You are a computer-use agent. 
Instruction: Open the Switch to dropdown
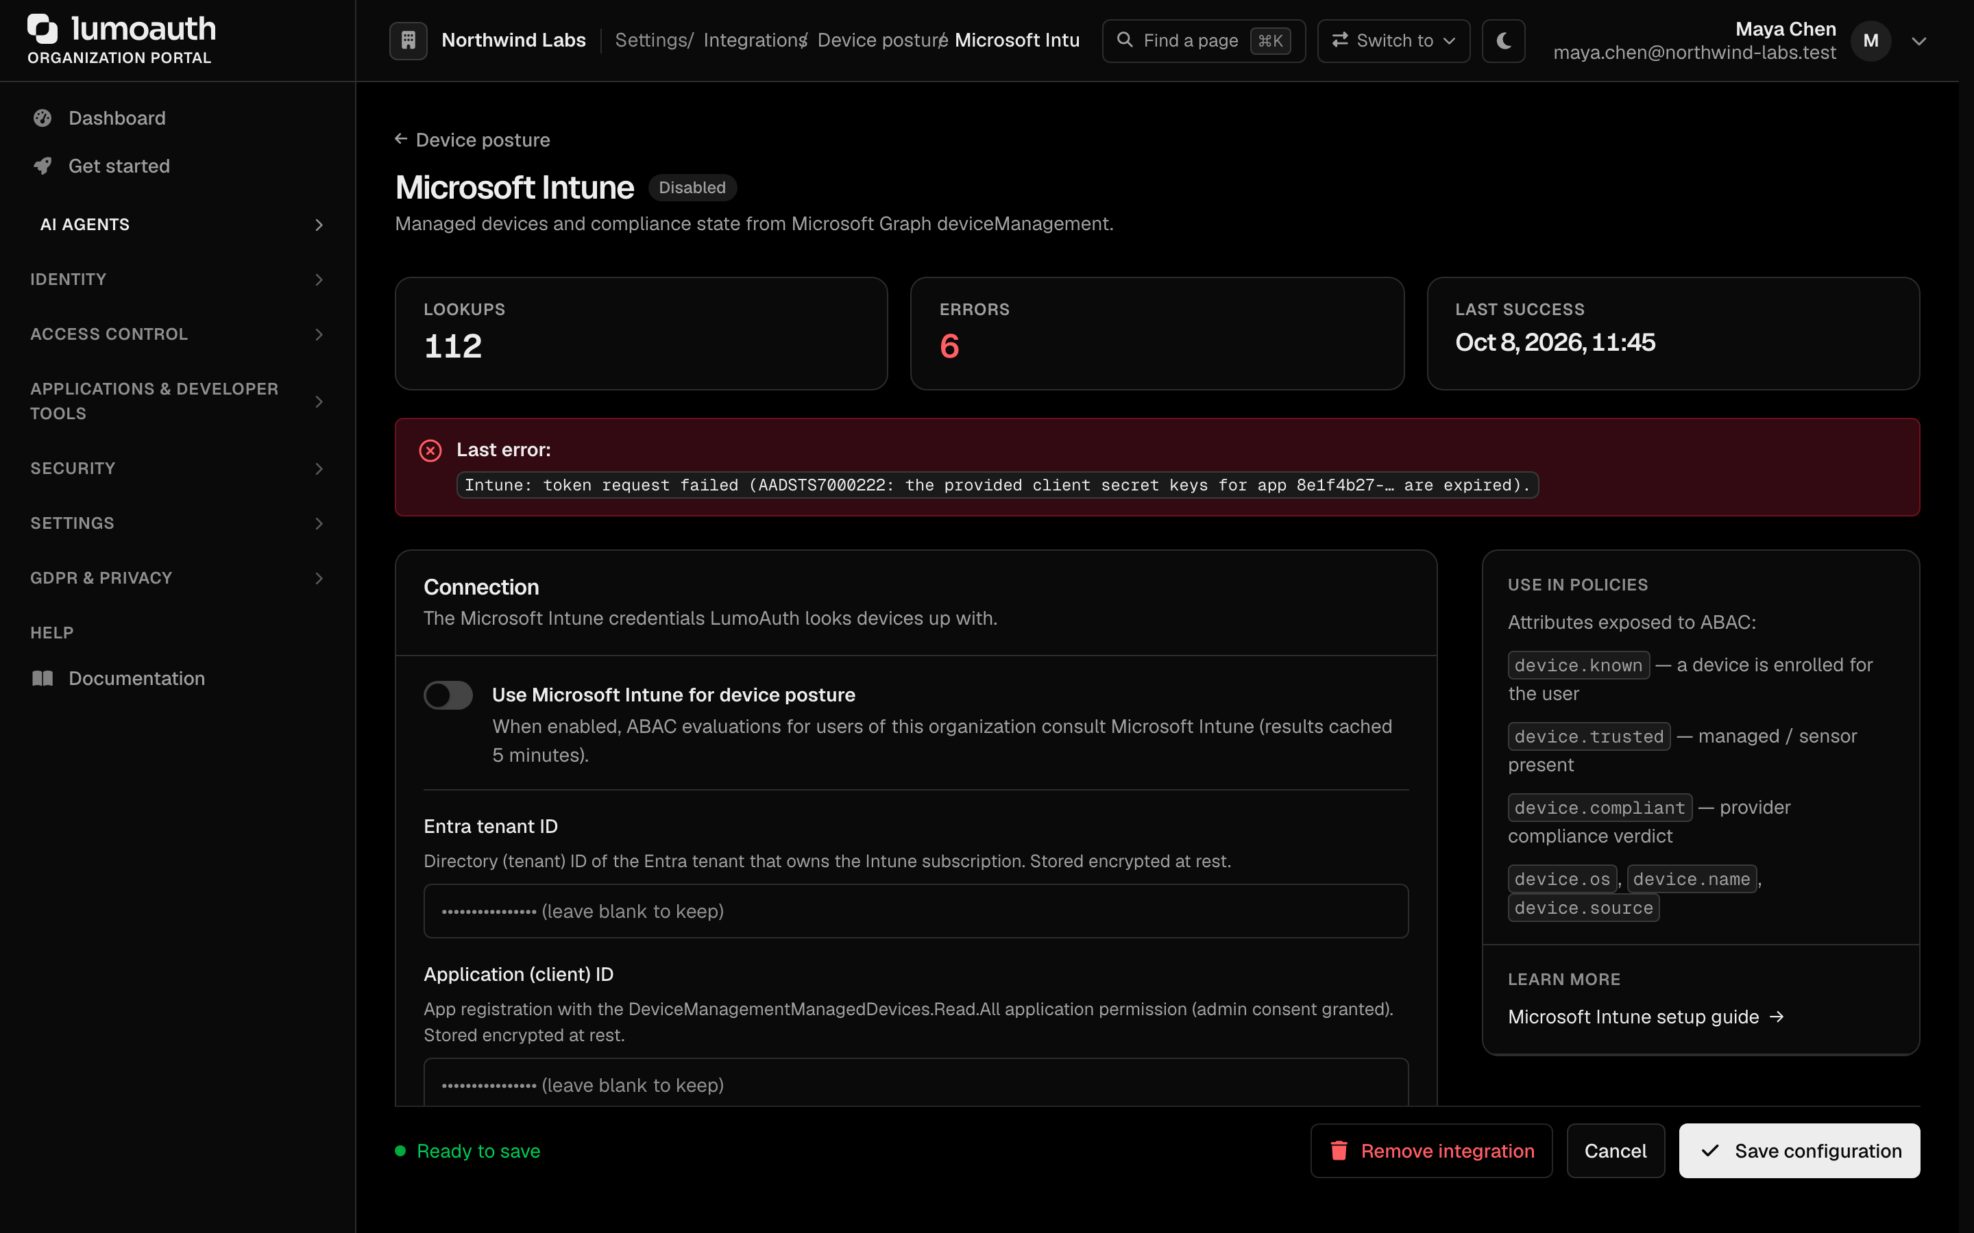1393,41
